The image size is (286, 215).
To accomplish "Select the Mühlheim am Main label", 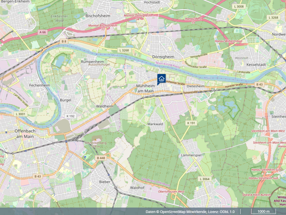I will tap(145, 88).
